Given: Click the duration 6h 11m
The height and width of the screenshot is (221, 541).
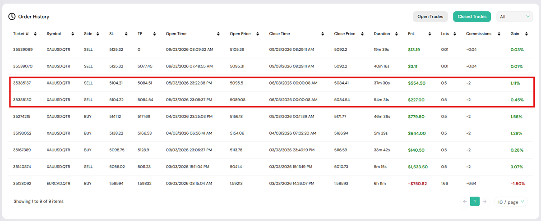Looking at the screenshot, I should click(x=380, y=184).
